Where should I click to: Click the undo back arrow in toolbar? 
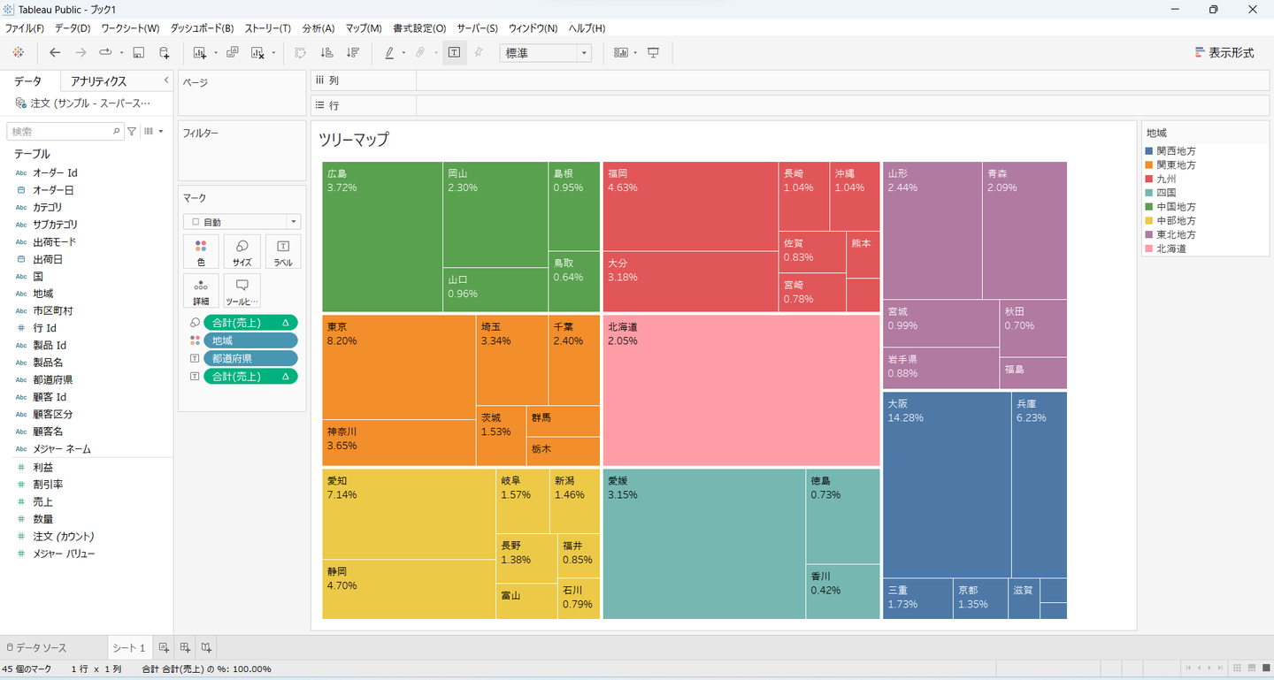(x=55, y=53)
